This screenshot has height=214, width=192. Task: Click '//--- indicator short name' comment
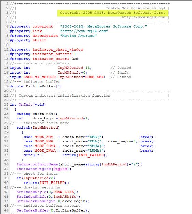pyautogui.click(x=40, y=123)
